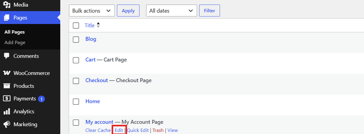
Task: Open the Blog page link
Action: [91, 39]
